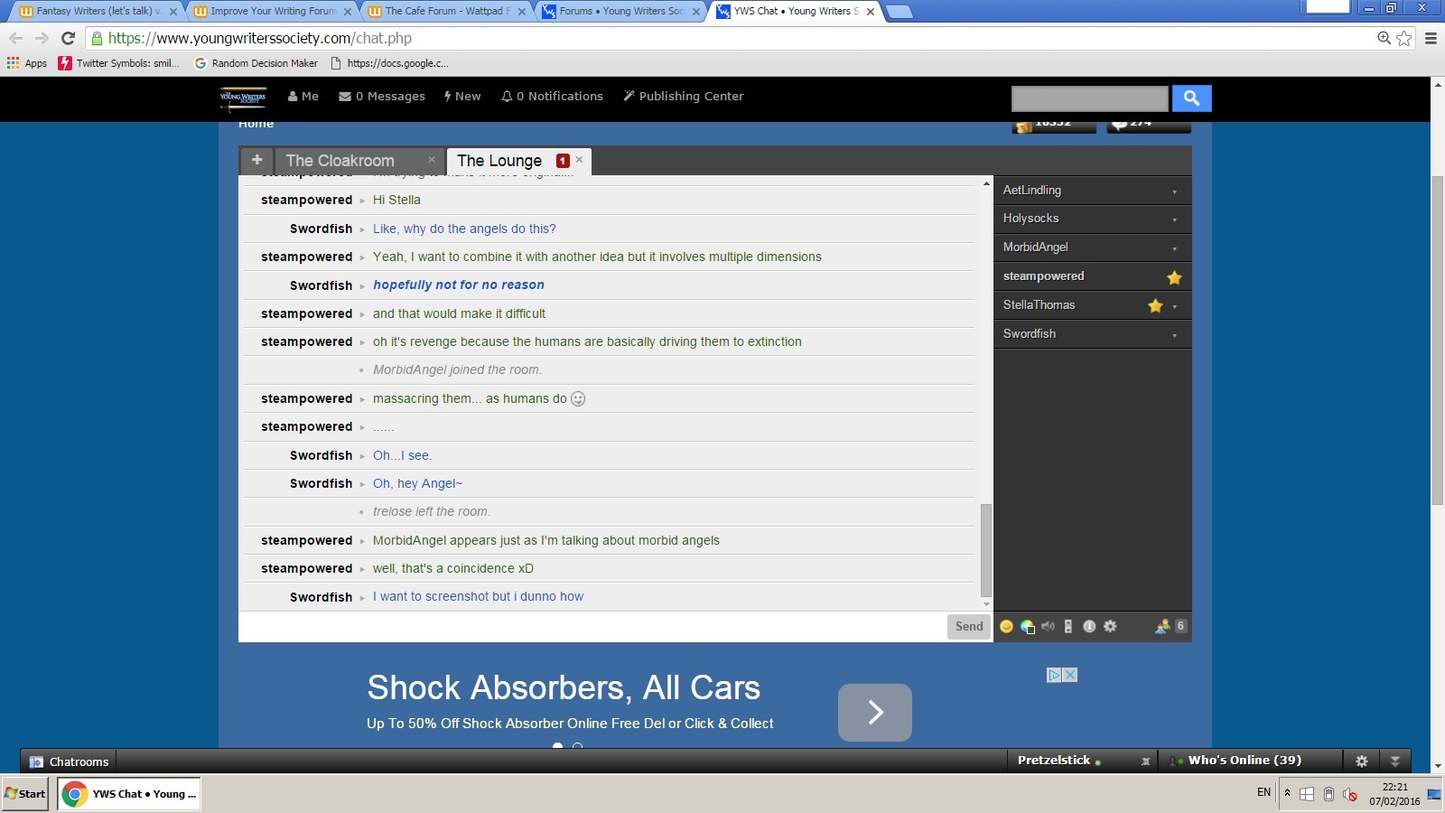
Task: Open Swordfish user dropdown
Action: [x=1174, y=335]
